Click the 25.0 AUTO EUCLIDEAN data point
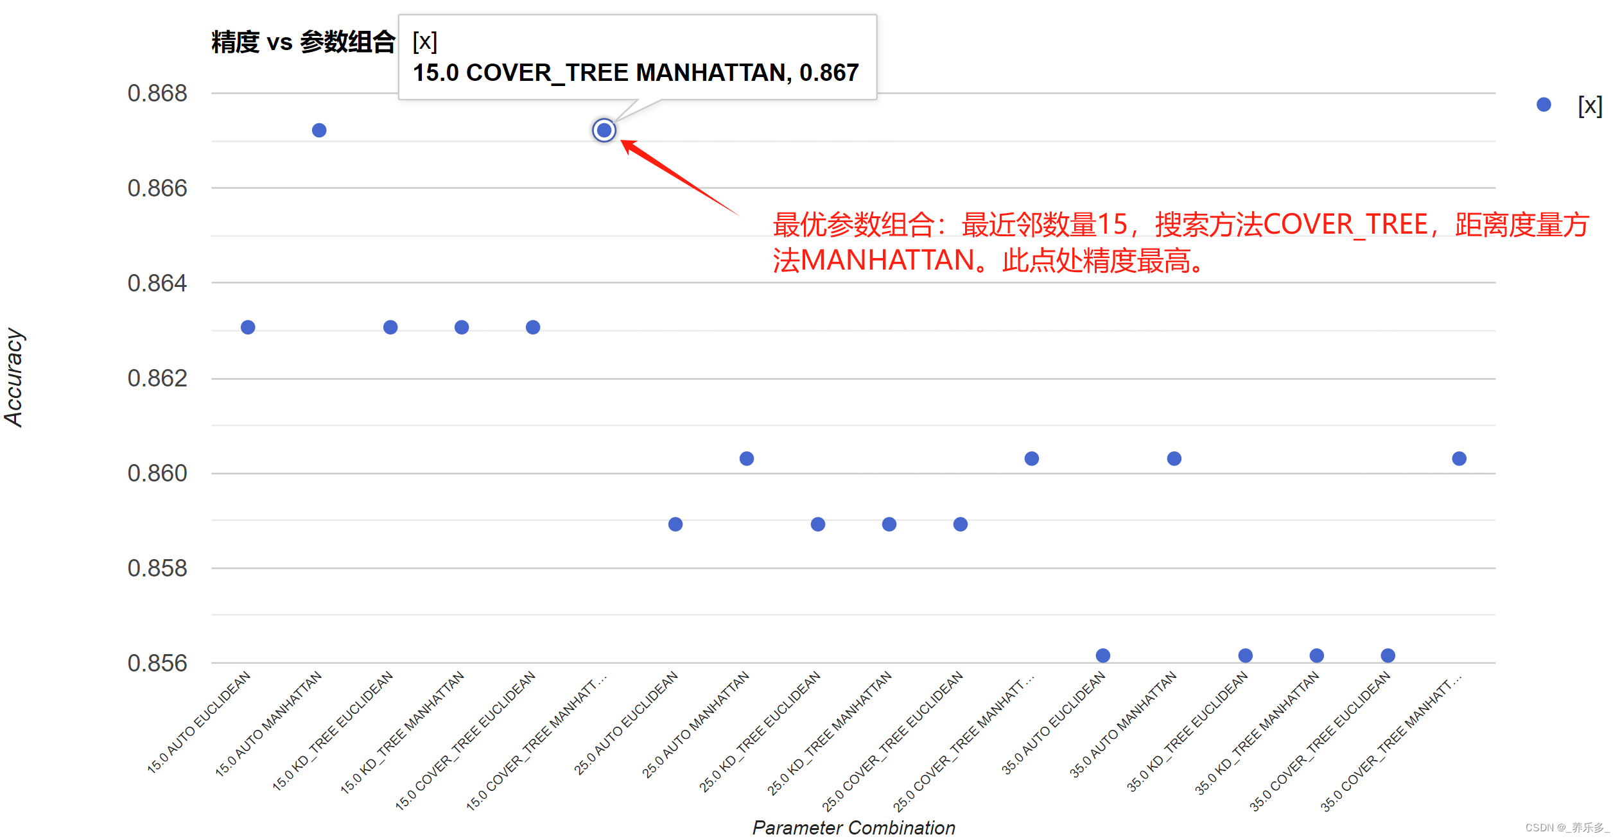 [x=675, y=524]
